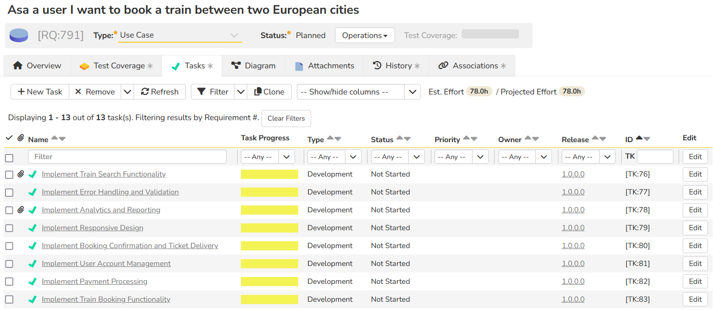Expand the Operations dropdown menu
This screenshot has height=310, width=713.
click(x=365, y=35)
